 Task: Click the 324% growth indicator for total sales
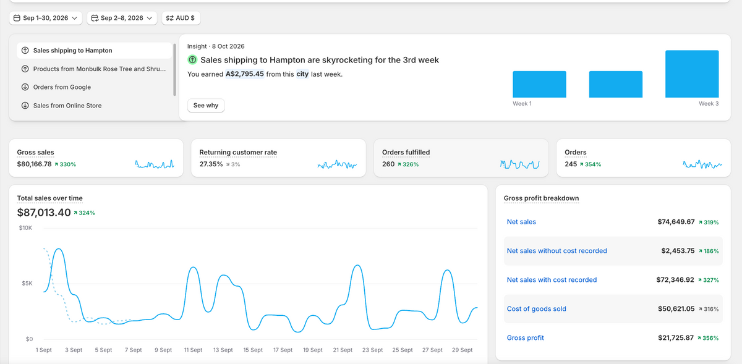tap(84, 213)
